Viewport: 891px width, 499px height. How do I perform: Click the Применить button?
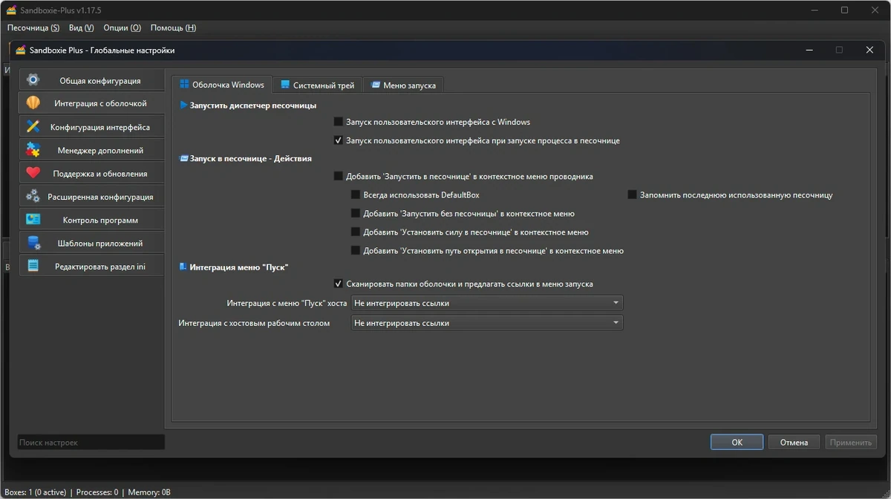(851, 442)
